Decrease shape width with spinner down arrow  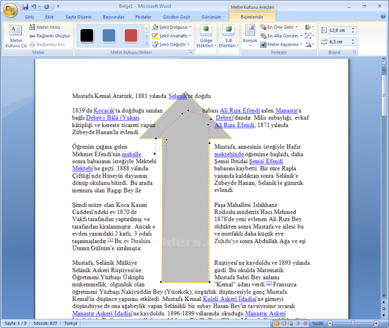pyautogui.click(x=353, y=44)
